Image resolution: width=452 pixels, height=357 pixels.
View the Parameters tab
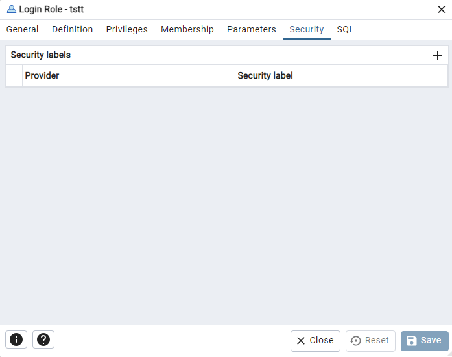click(x=252, y=29)
